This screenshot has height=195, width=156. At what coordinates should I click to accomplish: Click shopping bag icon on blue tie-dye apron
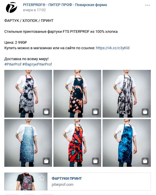[x=145, y=161]
